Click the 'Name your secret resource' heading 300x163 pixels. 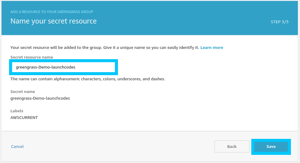point(54,21)
